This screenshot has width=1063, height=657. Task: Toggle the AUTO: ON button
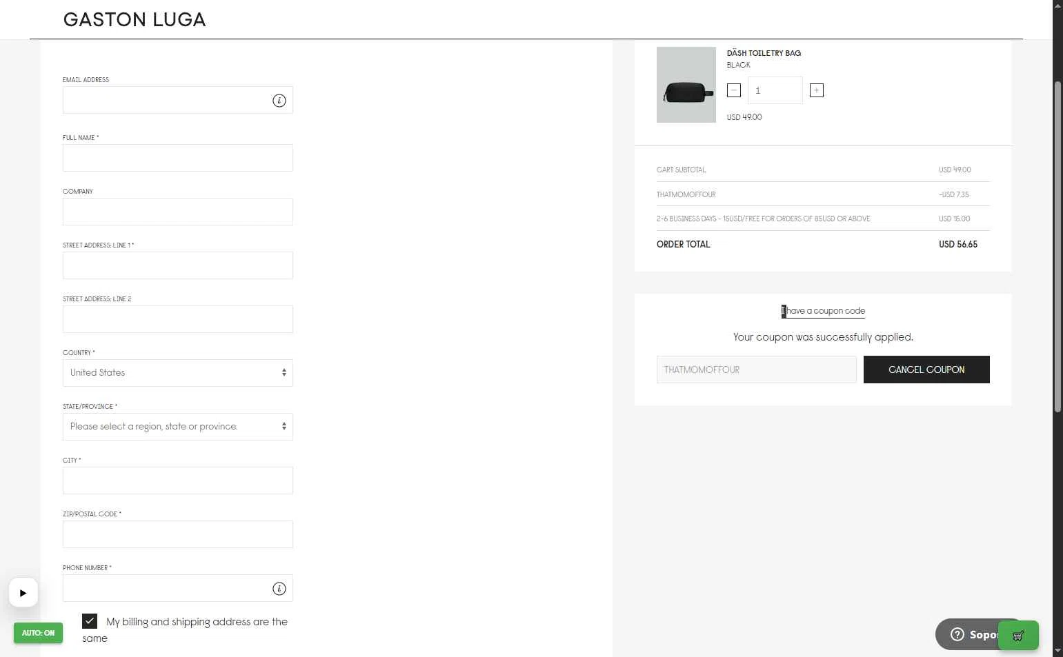click(x=38, y=633)
